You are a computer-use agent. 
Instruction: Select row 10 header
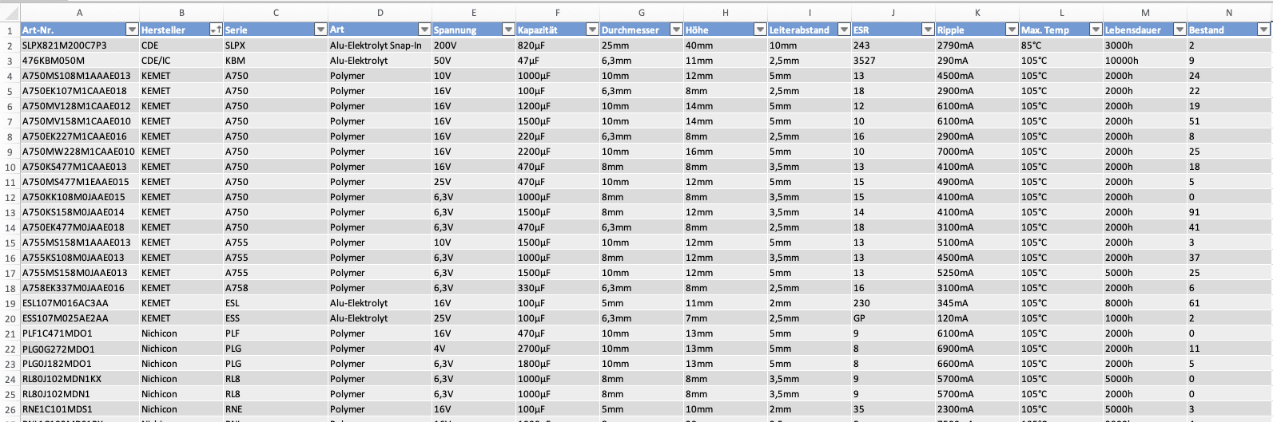coord(10,167)
